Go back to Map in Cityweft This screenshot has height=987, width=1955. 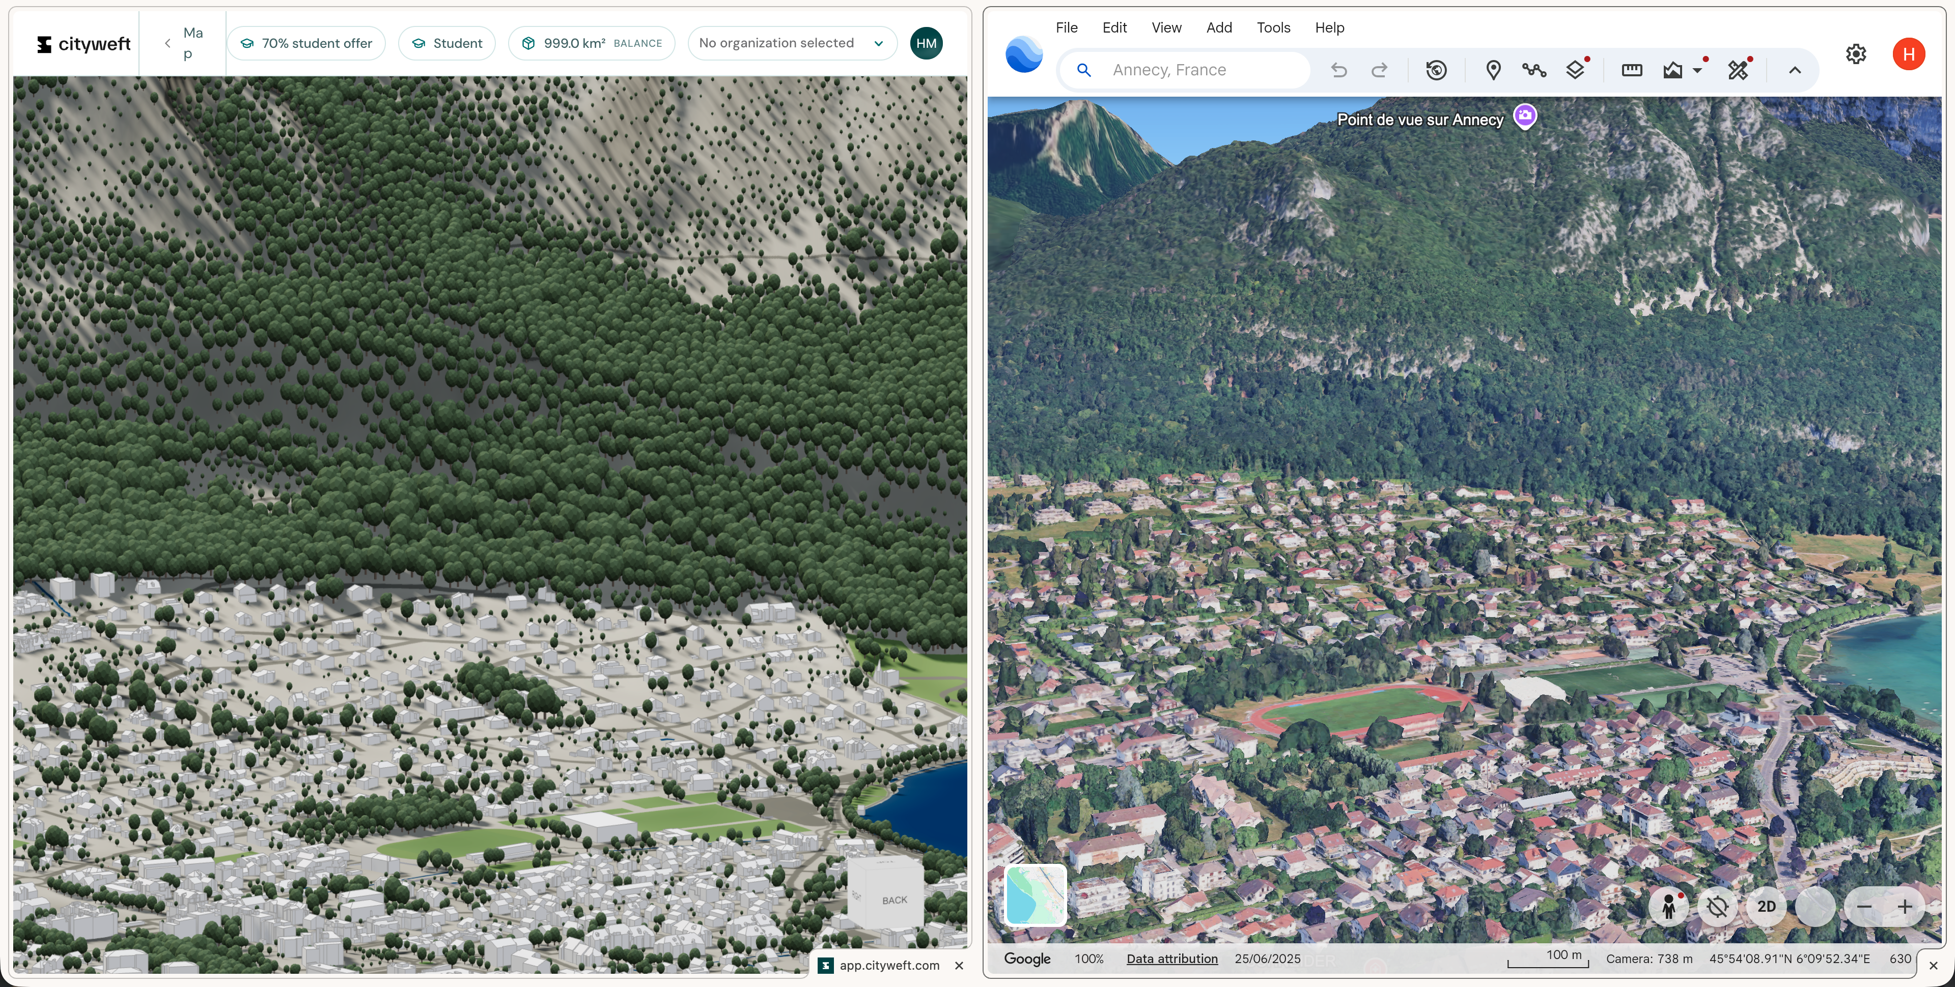point(184,43)
